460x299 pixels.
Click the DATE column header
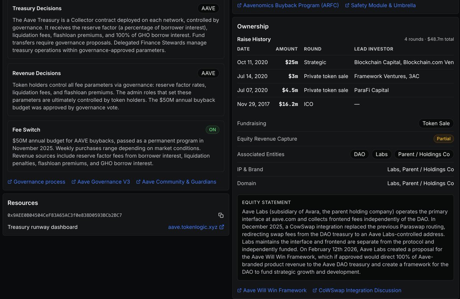point(243,49)
